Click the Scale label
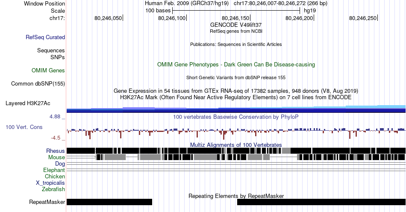This screenshot has width=406, height=212. point(58,11)
